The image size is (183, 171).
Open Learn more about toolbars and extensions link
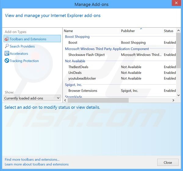pyautogui.click(x=37, y=164)
